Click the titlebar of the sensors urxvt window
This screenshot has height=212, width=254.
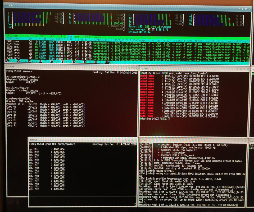71,67
